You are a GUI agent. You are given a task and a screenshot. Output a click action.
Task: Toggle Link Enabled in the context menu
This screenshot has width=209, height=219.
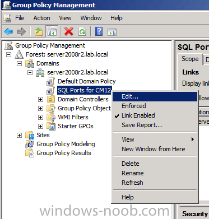click(155, 115)
